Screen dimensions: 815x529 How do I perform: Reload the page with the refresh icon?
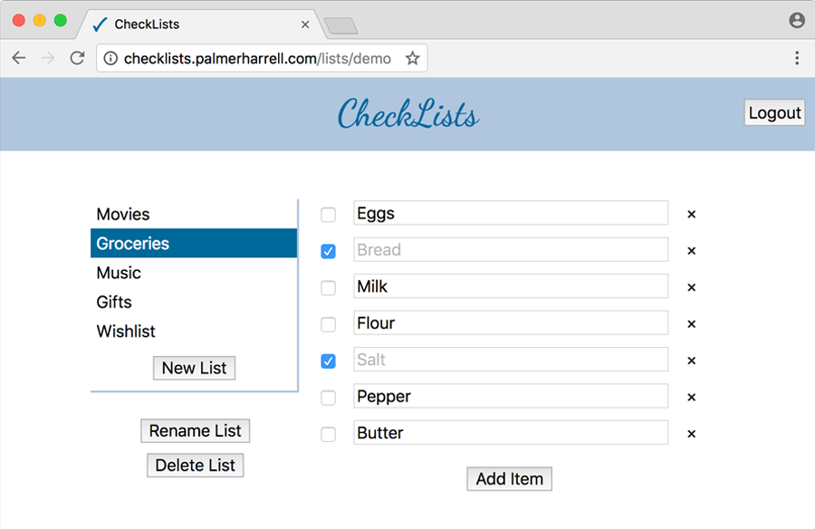coord(78,58)
